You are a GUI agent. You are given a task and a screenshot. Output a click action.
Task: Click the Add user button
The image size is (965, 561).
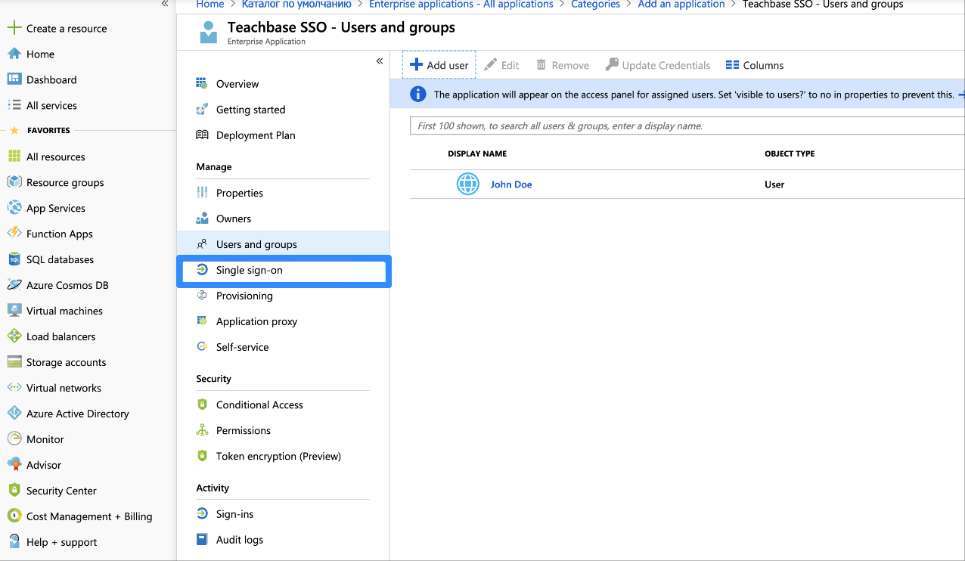pyautogui.click(x=439, y=65)
